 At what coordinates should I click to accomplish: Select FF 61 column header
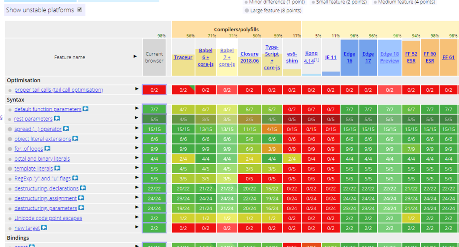(x=448, y=57)
